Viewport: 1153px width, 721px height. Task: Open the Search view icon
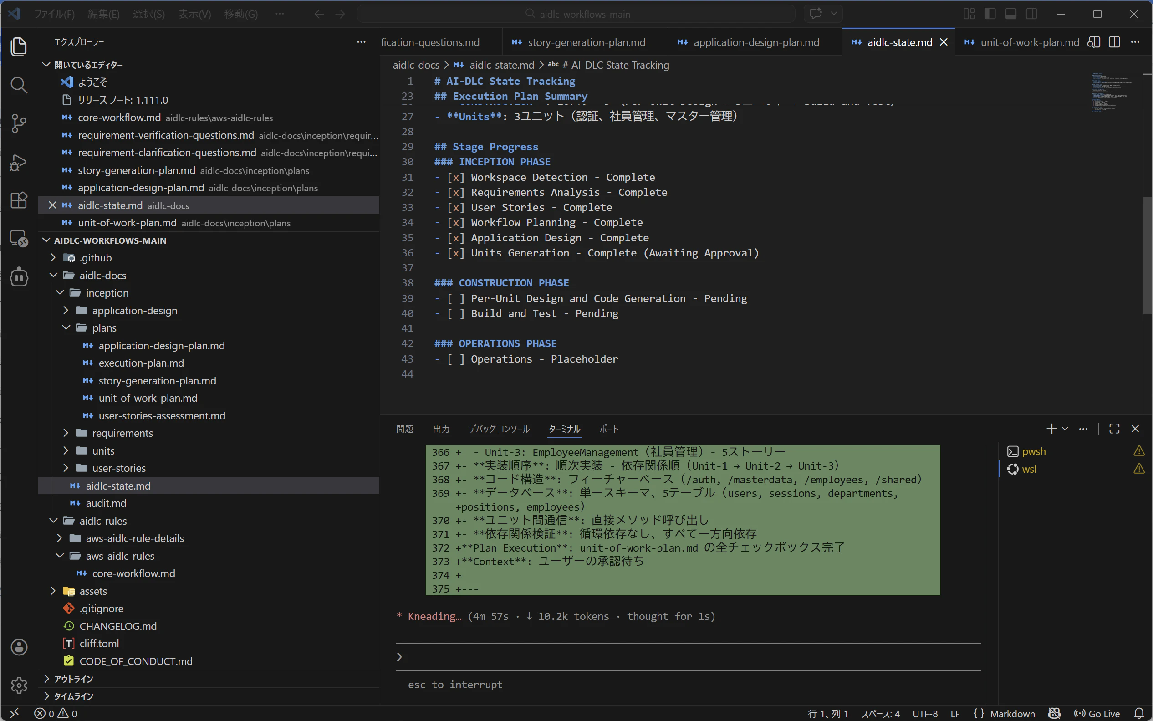[19, 85]
